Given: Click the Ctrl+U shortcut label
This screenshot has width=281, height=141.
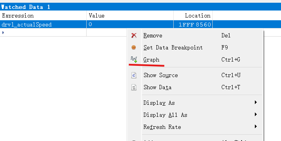Looking at the screenshot, I should click(x=231, y=75).
